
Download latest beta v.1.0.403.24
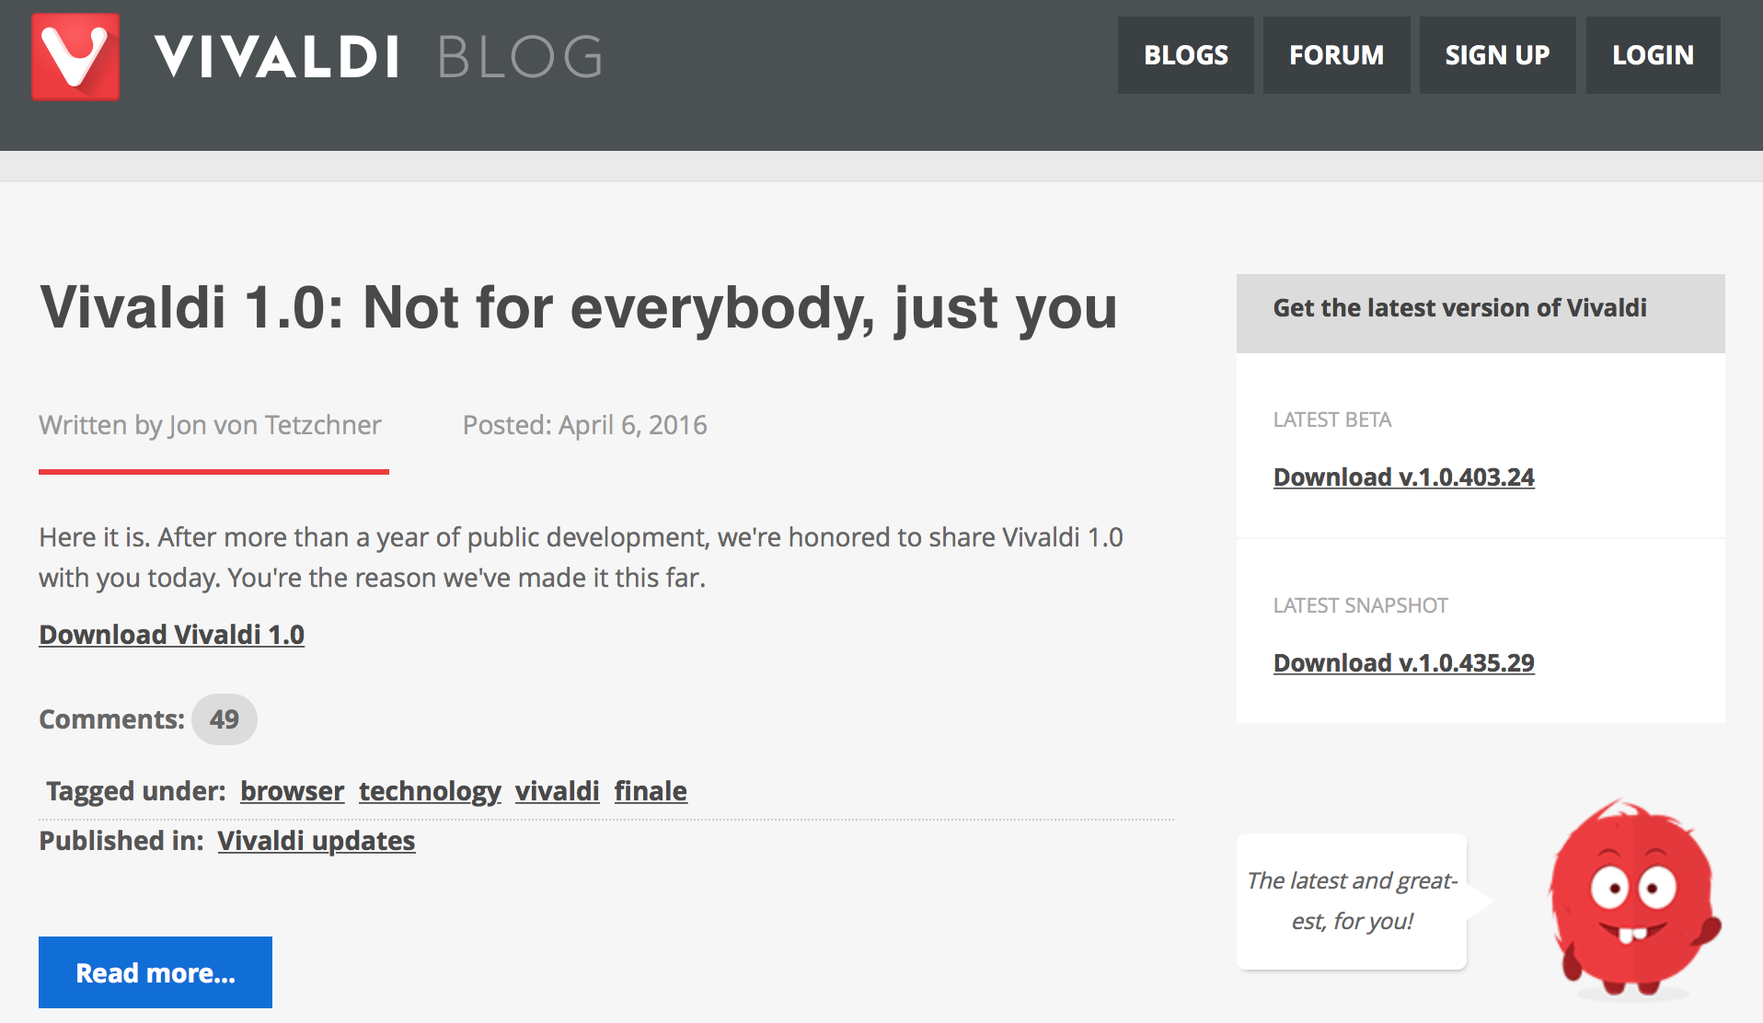pos(1403,477)
